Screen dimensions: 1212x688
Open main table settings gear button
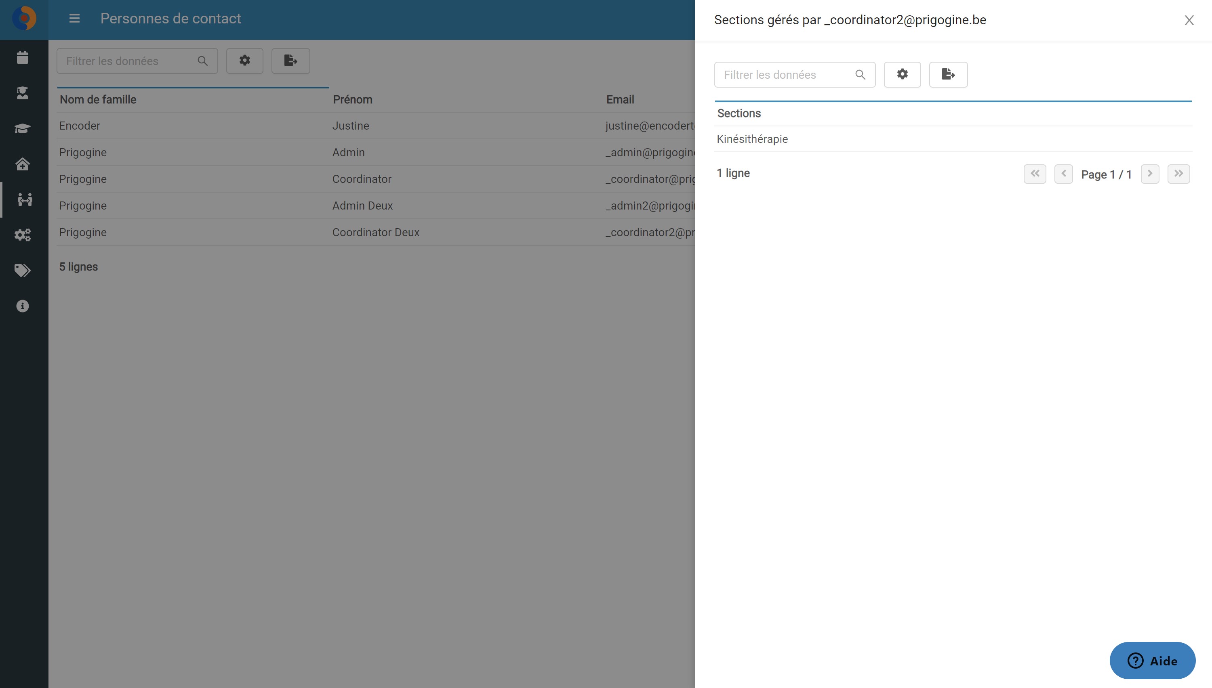pos(244,61)
